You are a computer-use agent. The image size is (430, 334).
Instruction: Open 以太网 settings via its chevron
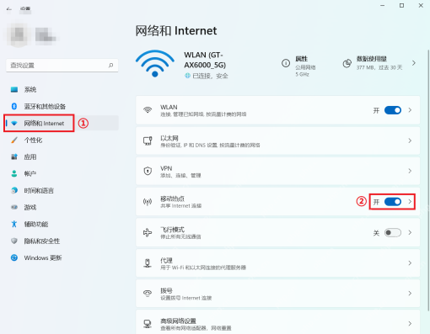pos(410,140)
